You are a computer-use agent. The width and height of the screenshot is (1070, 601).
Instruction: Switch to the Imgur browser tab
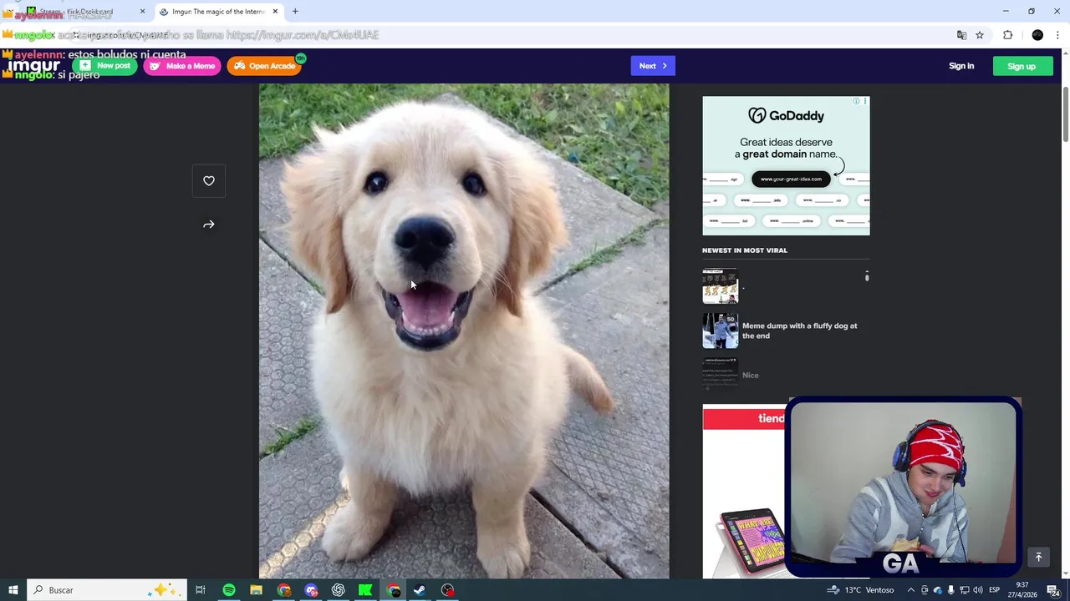[219, 12]
